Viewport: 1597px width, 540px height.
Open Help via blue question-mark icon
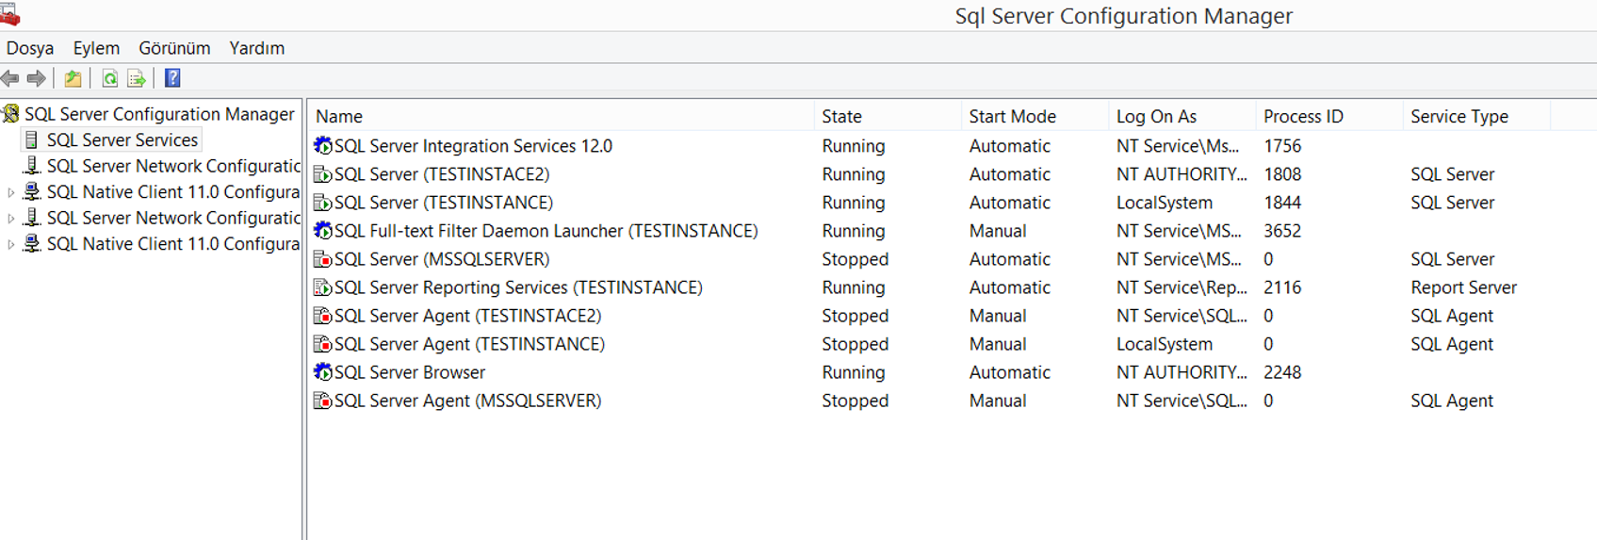click(x=172, y=78)
